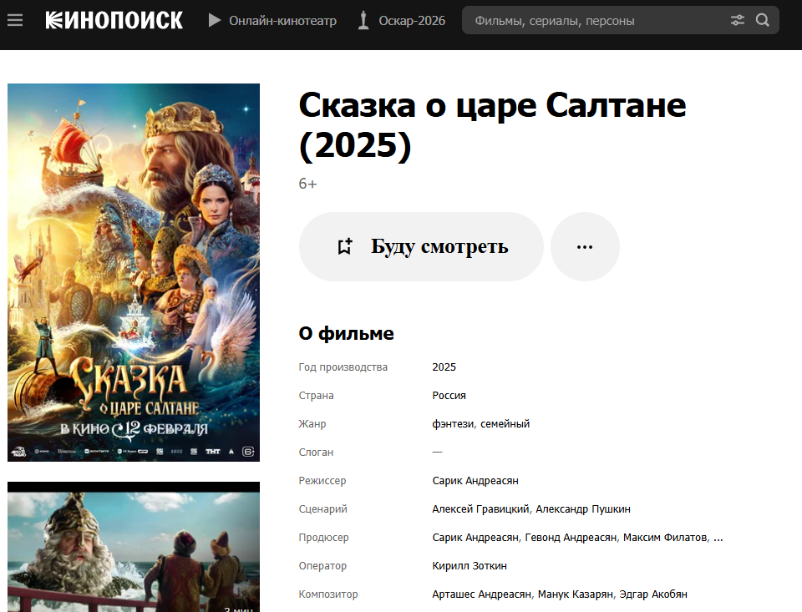Click the Год производства label
The image size is (802, 612).
[343, 367]
